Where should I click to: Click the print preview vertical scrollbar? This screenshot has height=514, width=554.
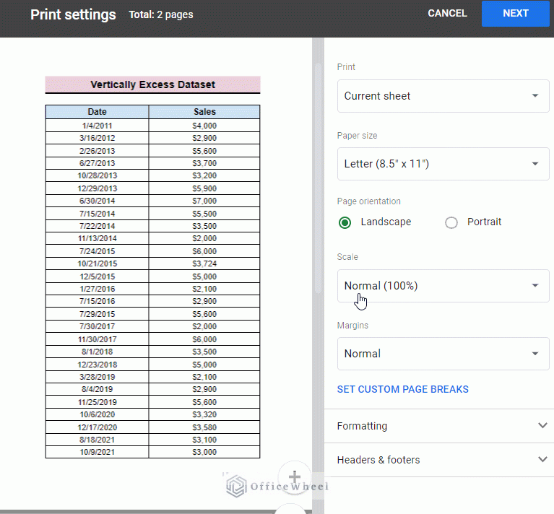318,177
